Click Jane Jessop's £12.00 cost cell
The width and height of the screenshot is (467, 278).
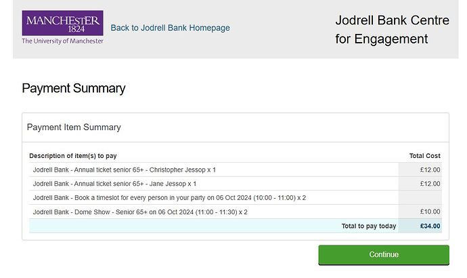point(429,184)
